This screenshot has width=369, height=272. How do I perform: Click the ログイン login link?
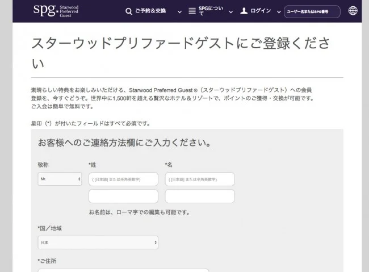tap(261, 11)
